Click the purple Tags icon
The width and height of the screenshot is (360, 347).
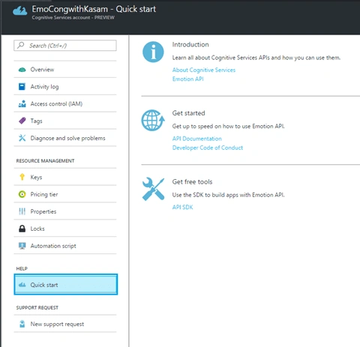pos(22,121)
